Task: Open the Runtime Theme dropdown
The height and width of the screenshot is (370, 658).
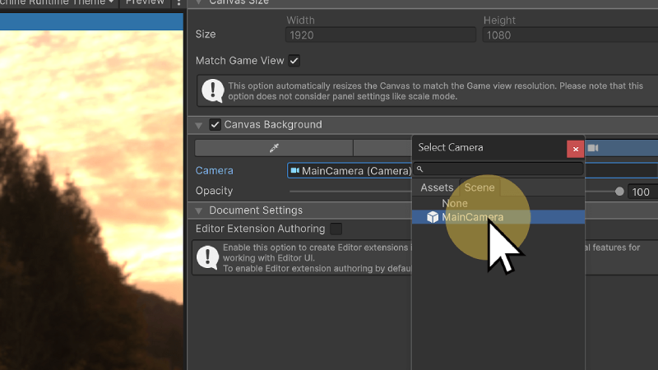Action: pyautogui.click(x=58, y=2)
